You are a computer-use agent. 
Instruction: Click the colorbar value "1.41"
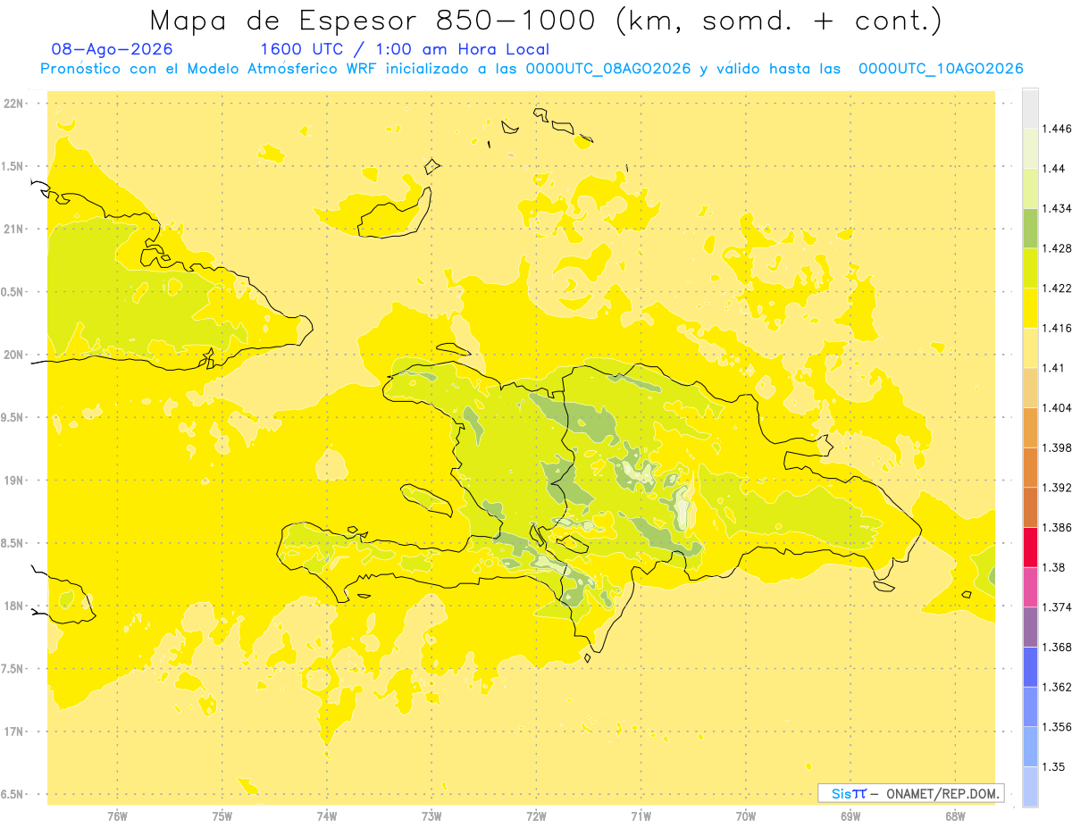(1053, 368)
